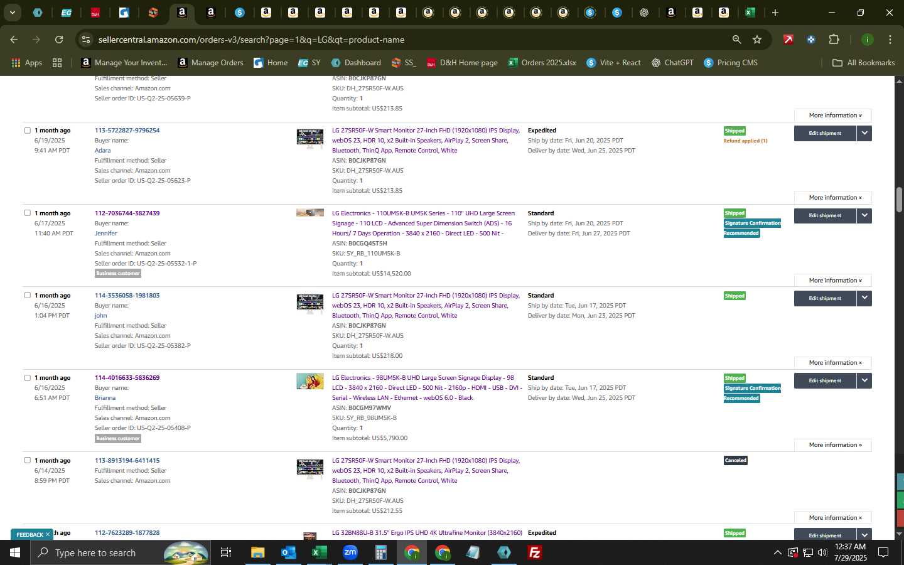The image size is (904, 565).
Task: Open the Chrome Extensions puzzle icon
Action: (x=834, y=40)
